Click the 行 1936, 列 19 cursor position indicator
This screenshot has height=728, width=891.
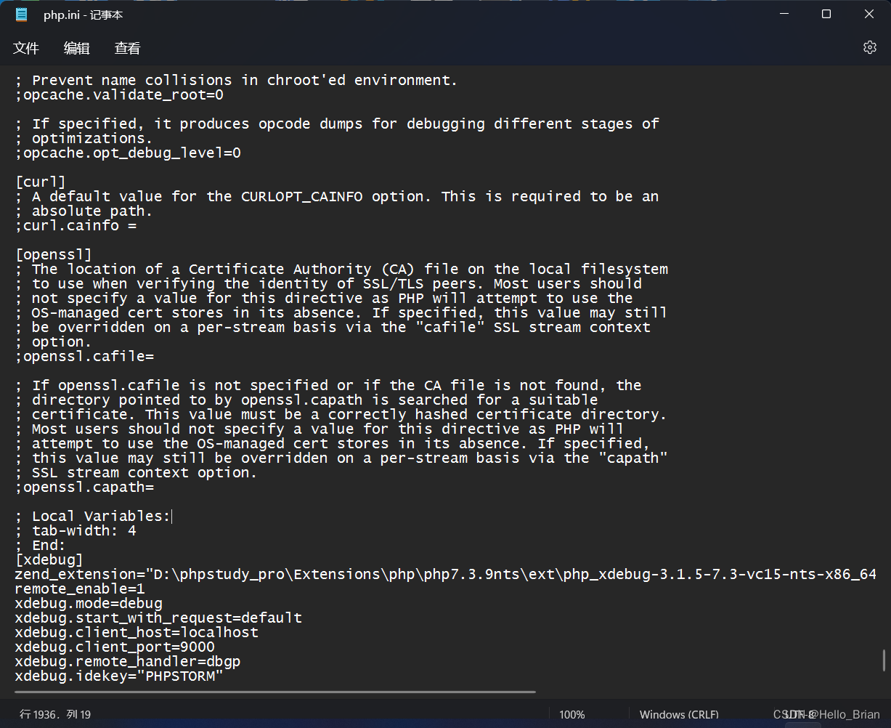point(55,715)
